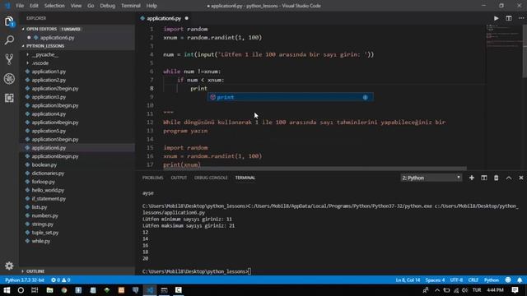Open the terminal selector dropdown
527x296 pixels.
point(431,178)
